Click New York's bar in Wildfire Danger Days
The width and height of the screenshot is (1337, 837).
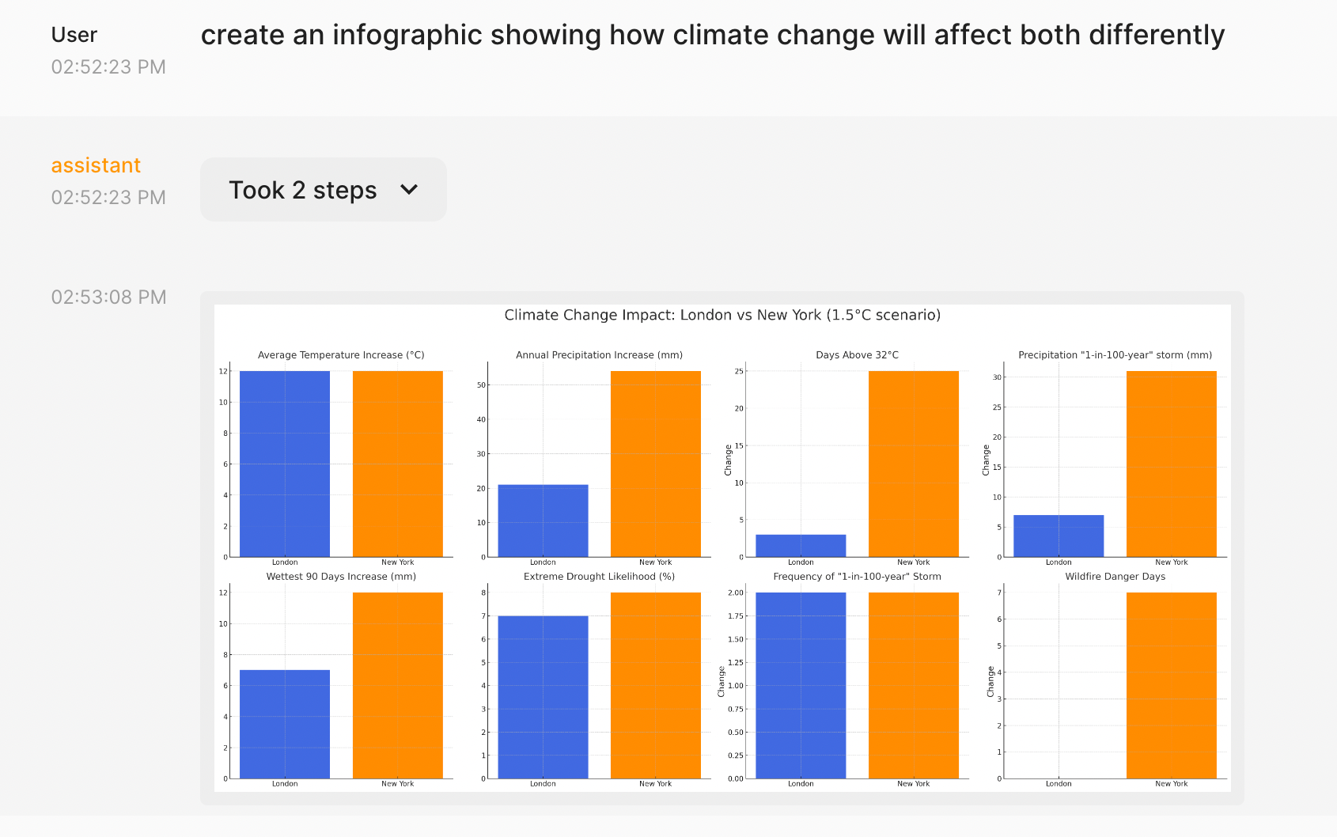coord(1171,685)
